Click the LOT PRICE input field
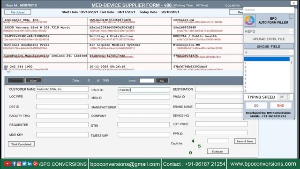 click(x=222, y=124)
